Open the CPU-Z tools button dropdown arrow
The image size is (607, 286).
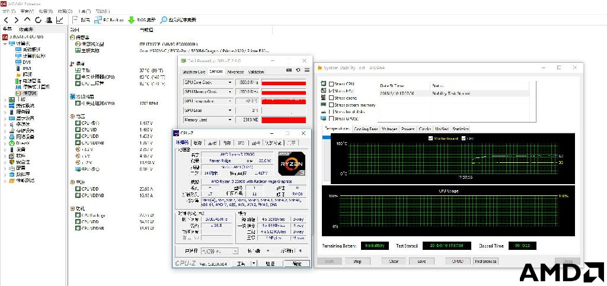(253, 263)
